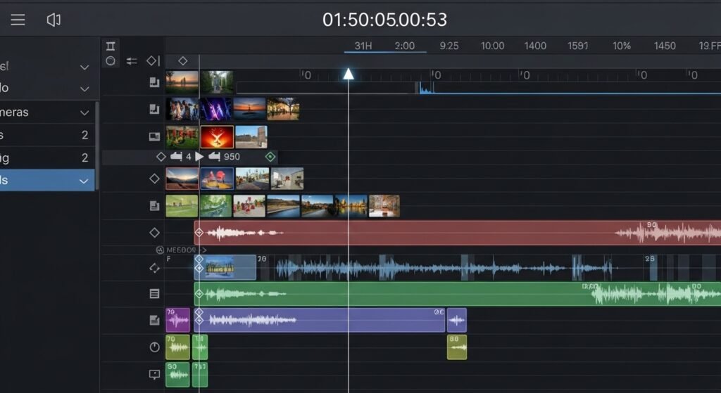The width and height of the screenshot is (721, 393).
Task: Click the edit note icon of purple audio track
Action: (x=154, y=320)
